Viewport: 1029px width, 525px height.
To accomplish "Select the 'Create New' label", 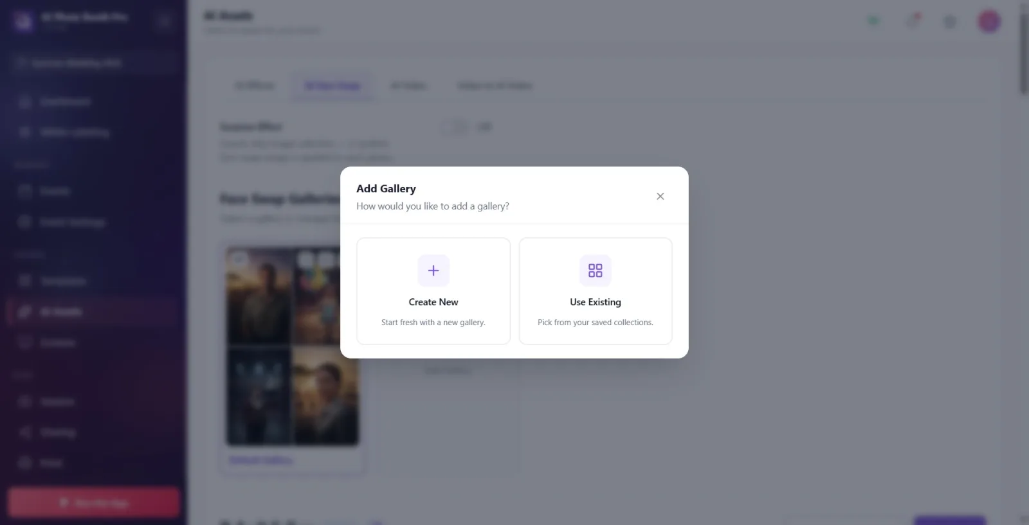I will (433, 302).
